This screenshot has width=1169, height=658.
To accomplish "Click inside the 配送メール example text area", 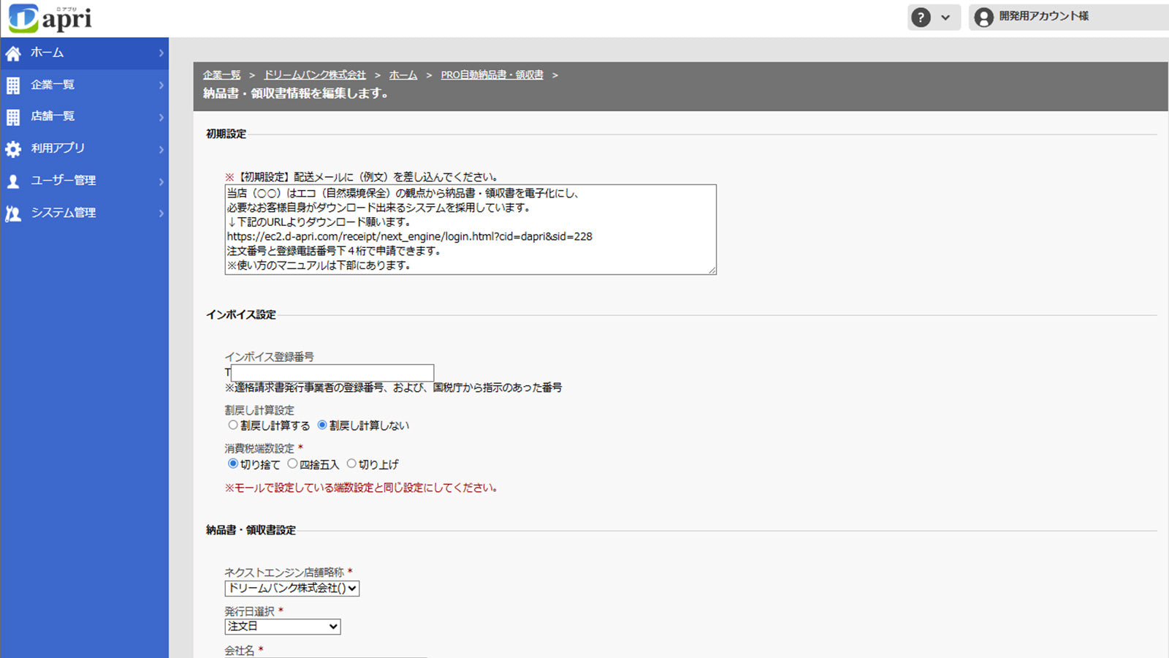I will click(x=471, y=230).
